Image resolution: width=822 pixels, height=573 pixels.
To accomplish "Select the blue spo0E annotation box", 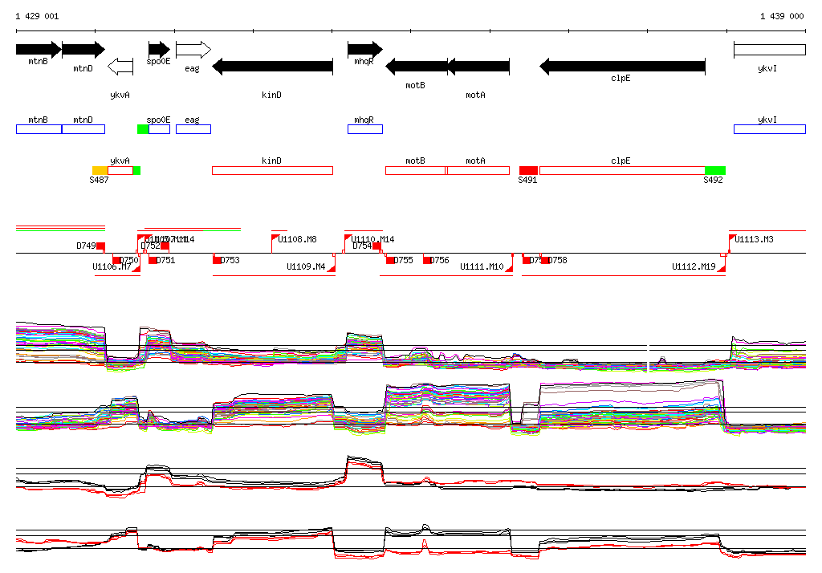I will point(160,129).
